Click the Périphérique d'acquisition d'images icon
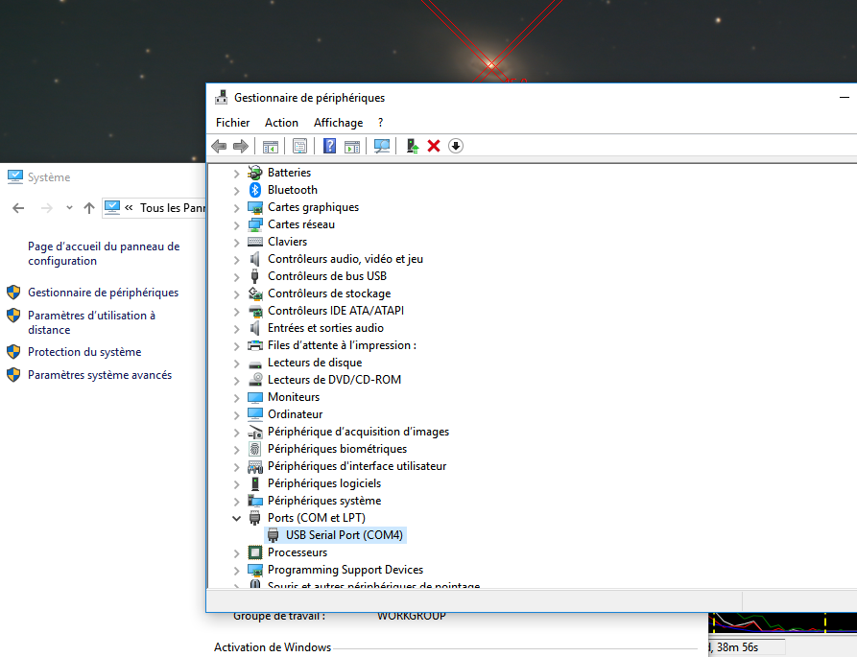The height and width of the screenshot is (657, 857). pyautogui.click(x=255, y=432)
